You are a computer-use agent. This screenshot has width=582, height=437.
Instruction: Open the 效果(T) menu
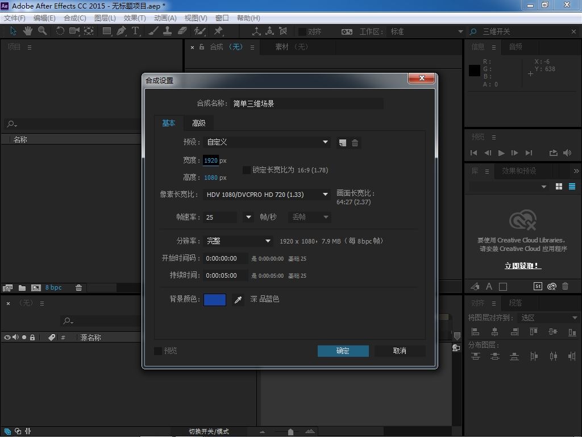(x=135, y=18)
